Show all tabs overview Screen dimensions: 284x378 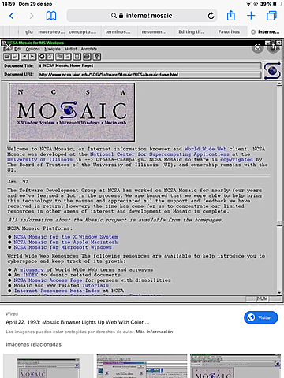(271, 16)
